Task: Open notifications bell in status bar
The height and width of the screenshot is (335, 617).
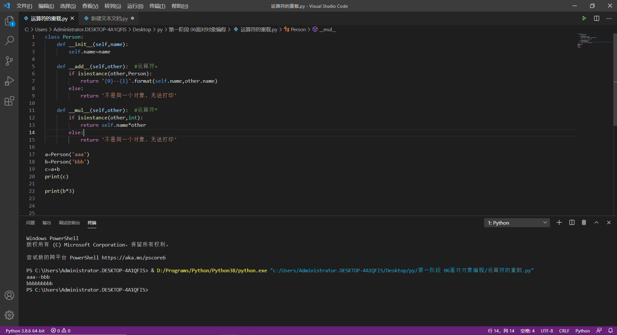Action: [x=610, y=330]
